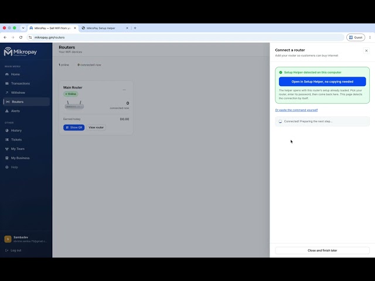
Task: Open Main Router card options menu
Action: 124,90
